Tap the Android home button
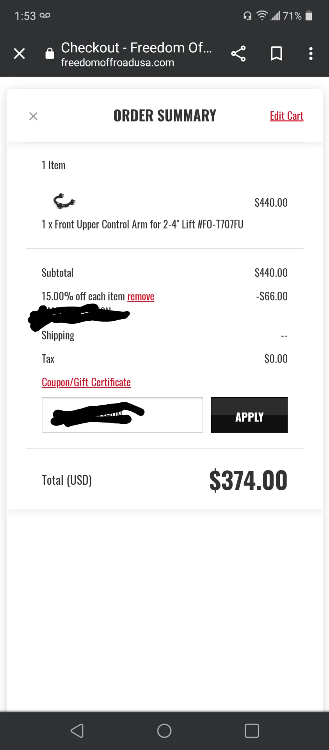This screenshot has height=750, width=329. pos(164,730)
